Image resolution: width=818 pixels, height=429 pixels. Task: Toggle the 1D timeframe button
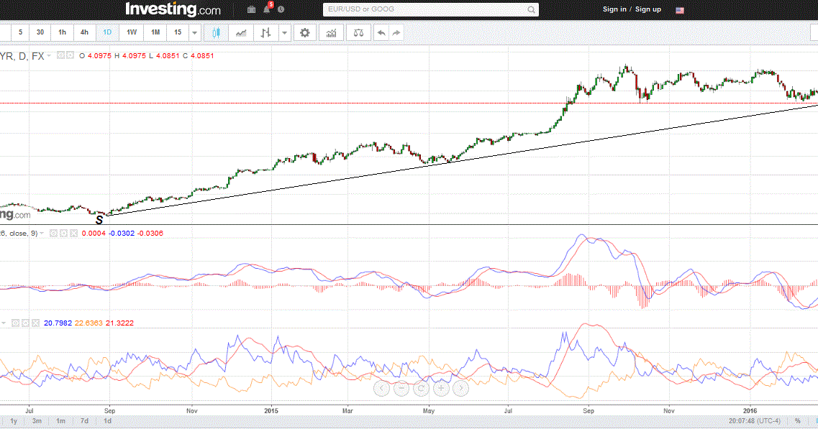[106, 32]
